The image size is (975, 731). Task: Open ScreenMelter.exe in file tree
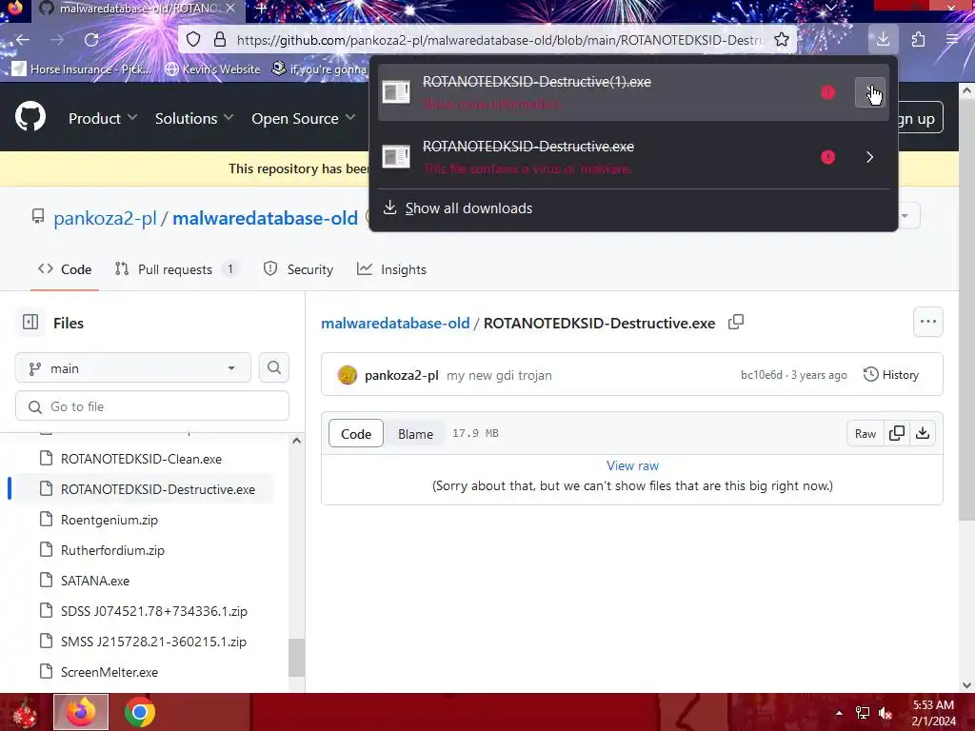coord(109,672)
